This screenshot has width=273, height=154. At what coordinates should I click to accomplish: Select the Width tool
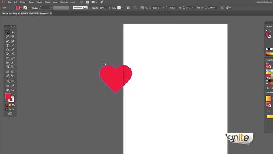coord(8,63)
